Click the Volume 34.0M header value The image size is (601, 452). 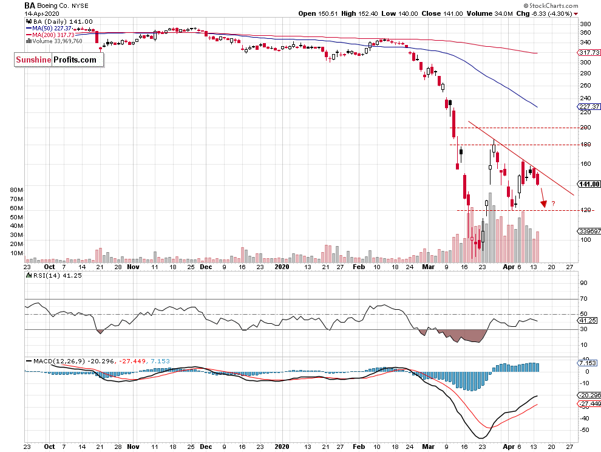pos(489,13)
